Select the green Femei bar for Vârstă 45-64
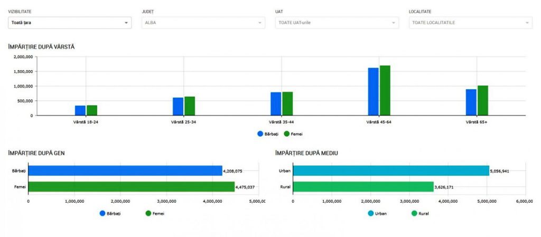541x237 pixels. (x=385, y=91)
